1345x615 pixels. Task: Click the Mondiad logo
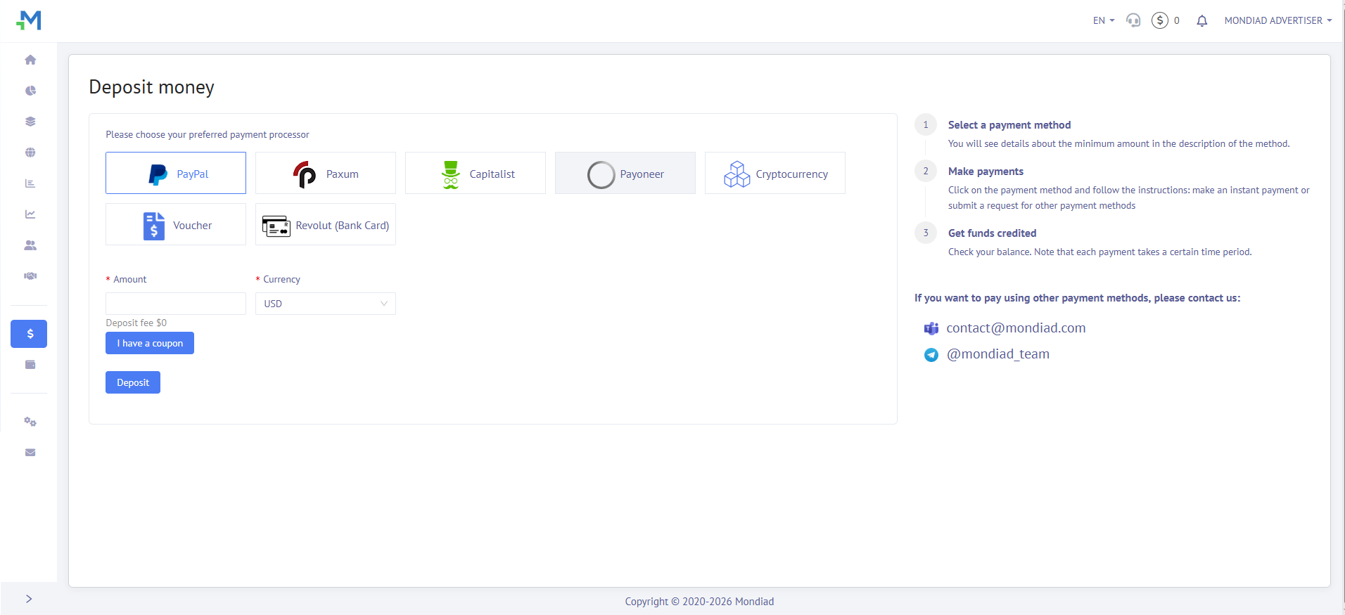tap(29, 20)
